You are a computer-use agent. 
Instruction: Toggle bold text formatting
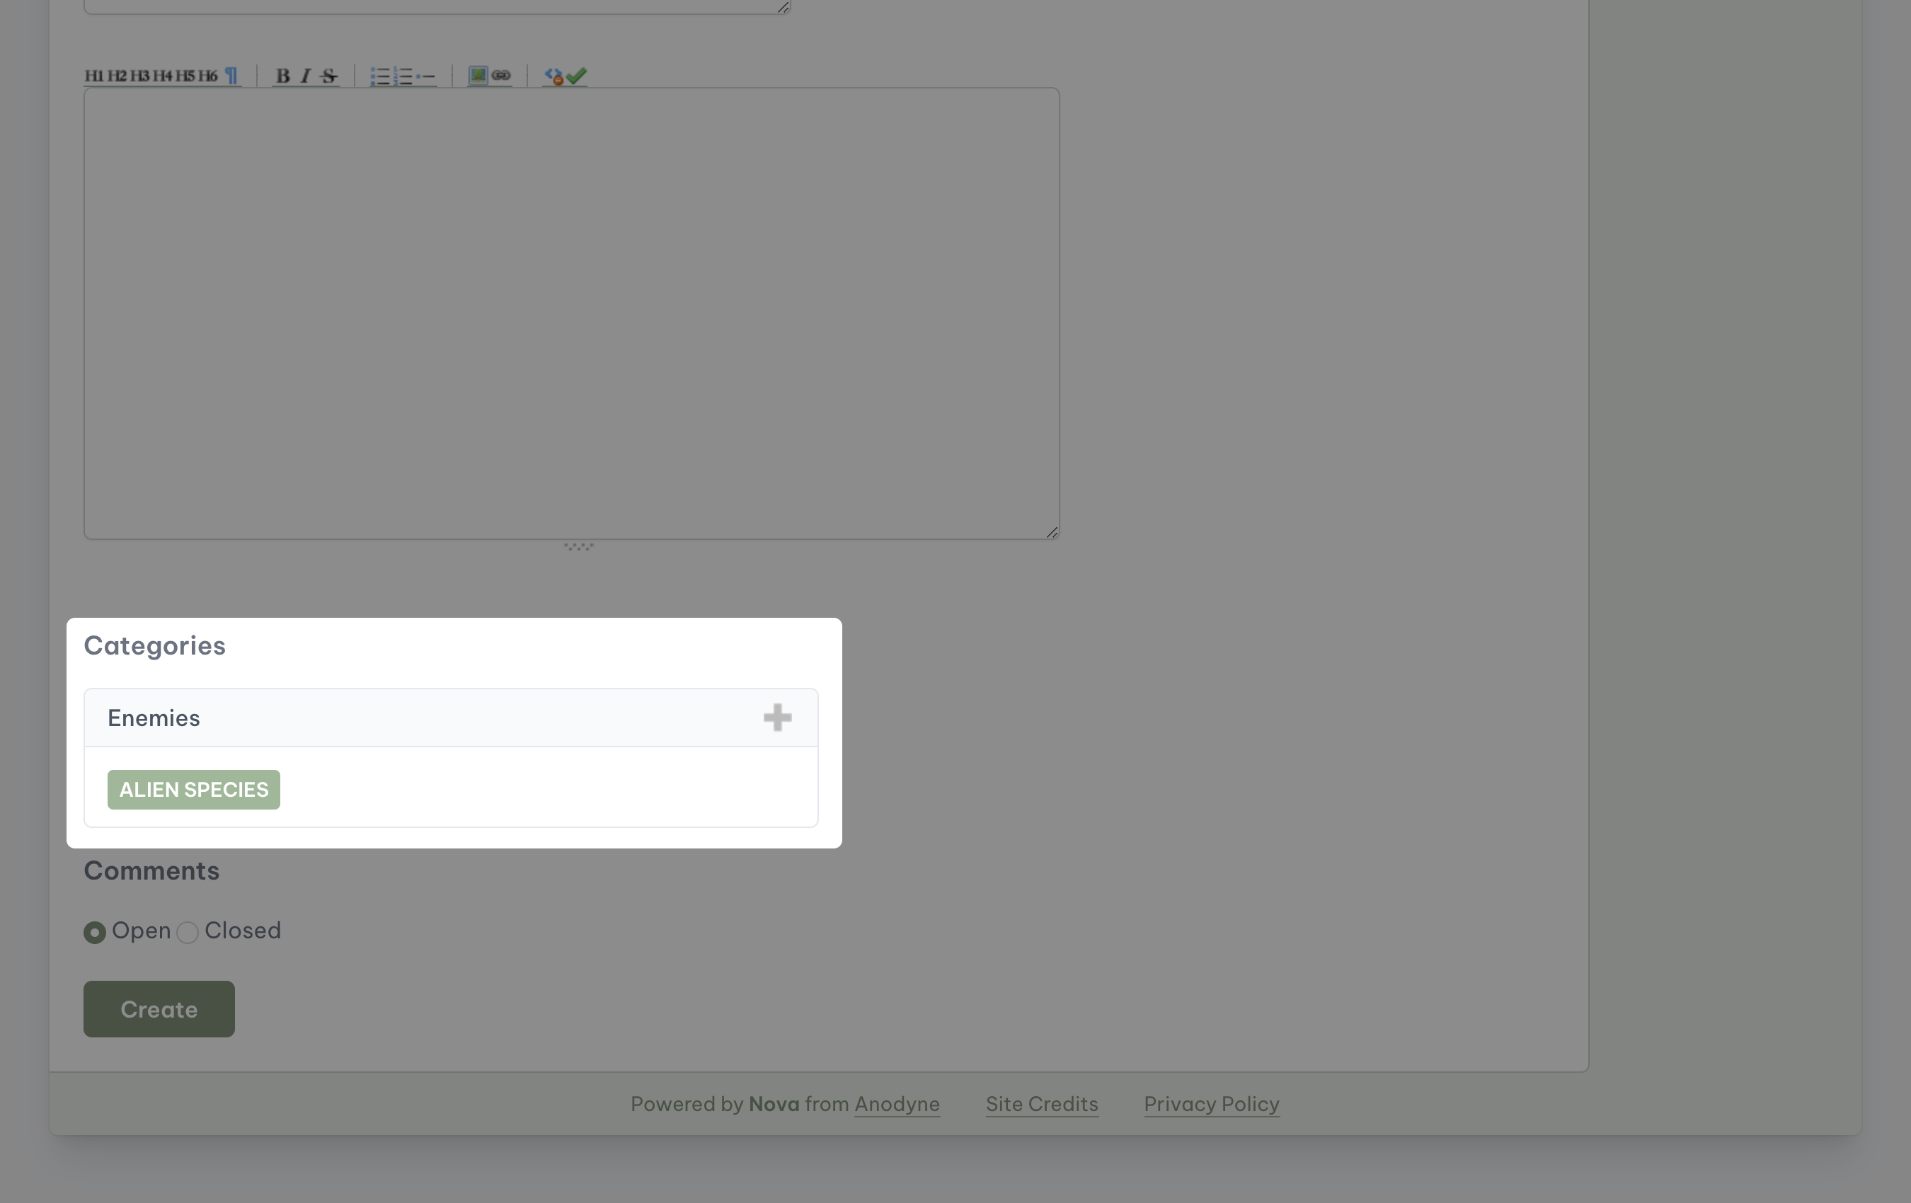click(x=282, y=75)
